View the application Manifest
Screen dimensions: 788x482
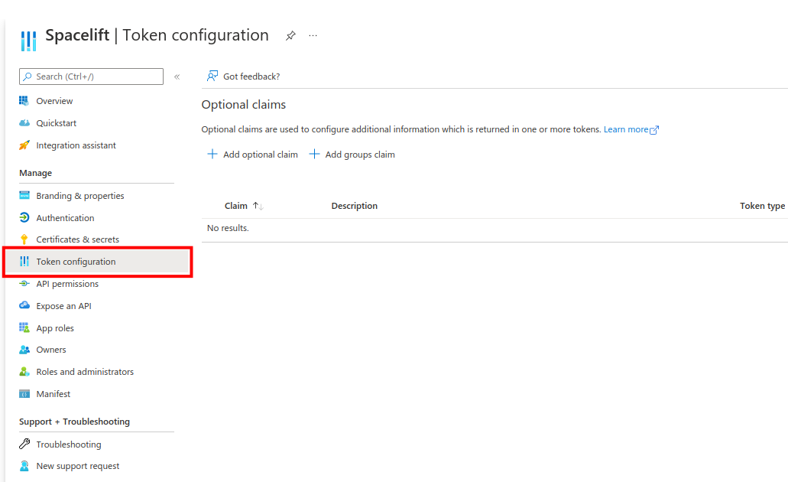point(54,393)
